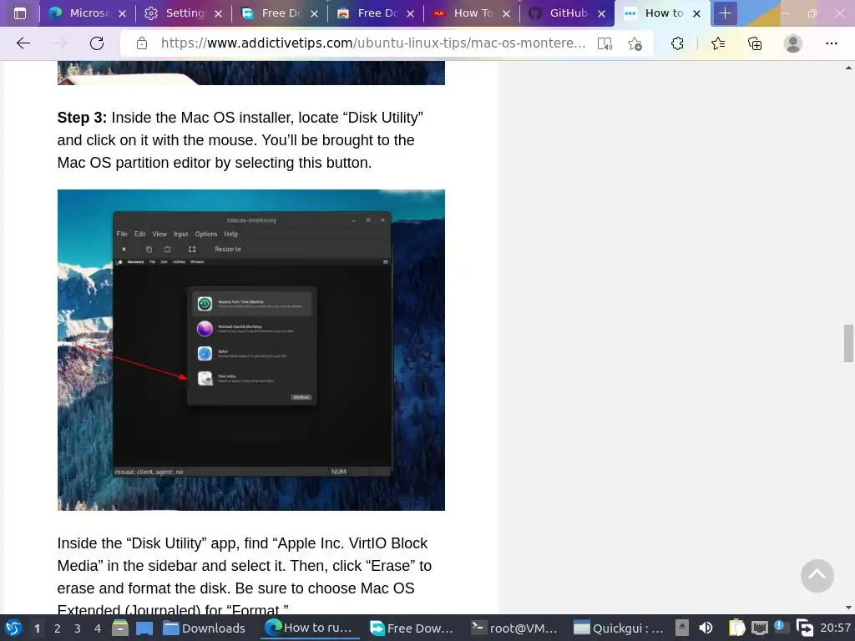Open the Favorites list icon
The width and height of the screenshot is (855, 641).
(x=718, y=43)
